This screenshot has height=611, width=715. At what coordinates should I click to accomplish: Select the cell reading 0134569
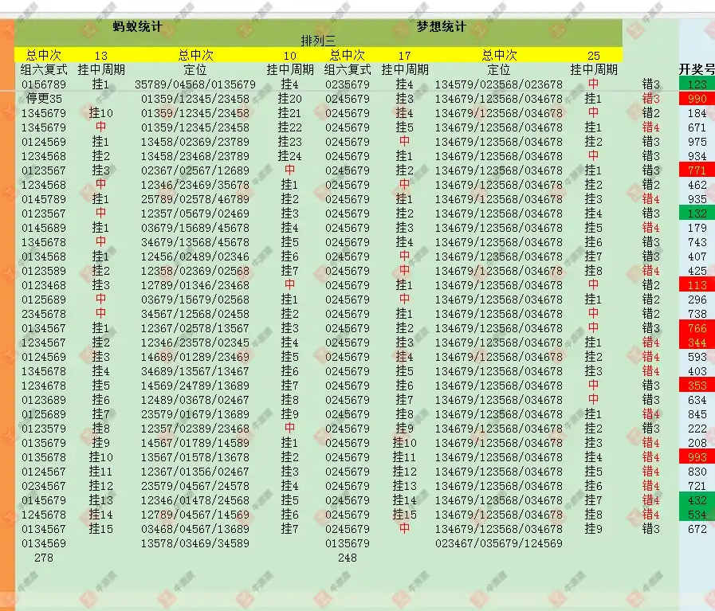[x=44, y=543]
